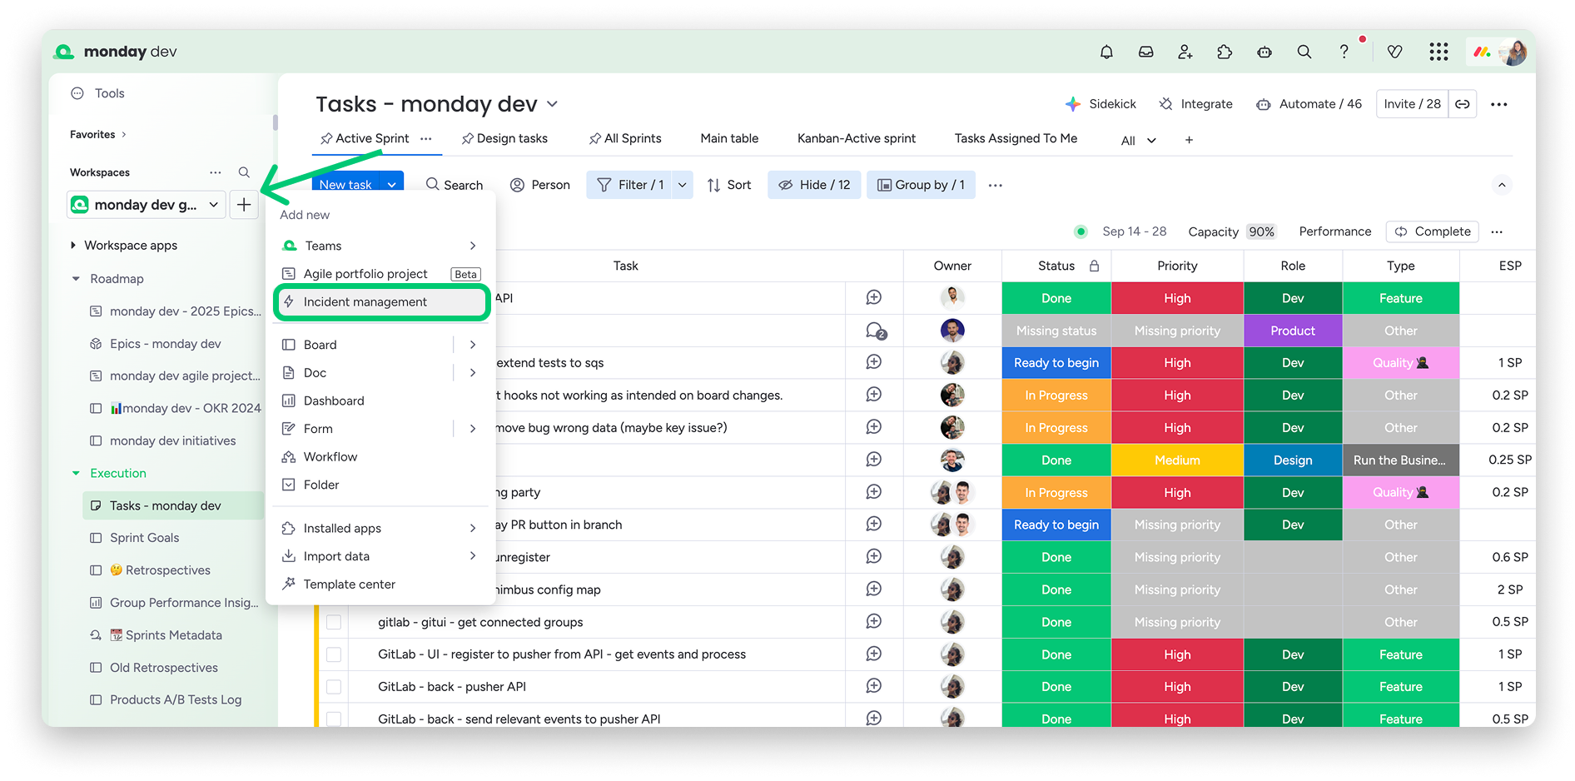Collapse the Roadmap folder
Image resolution: width=1575 pixels, height=781 pixels.
(76, 279)
